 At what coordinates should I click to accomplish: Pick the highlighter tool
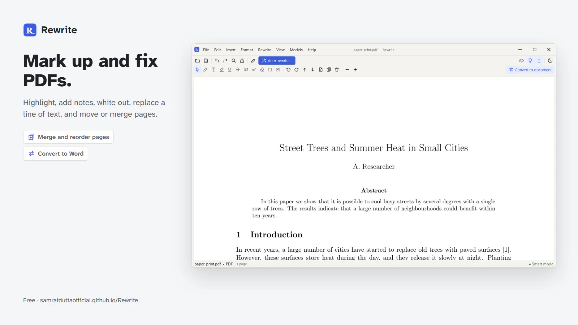coord(221,70)
